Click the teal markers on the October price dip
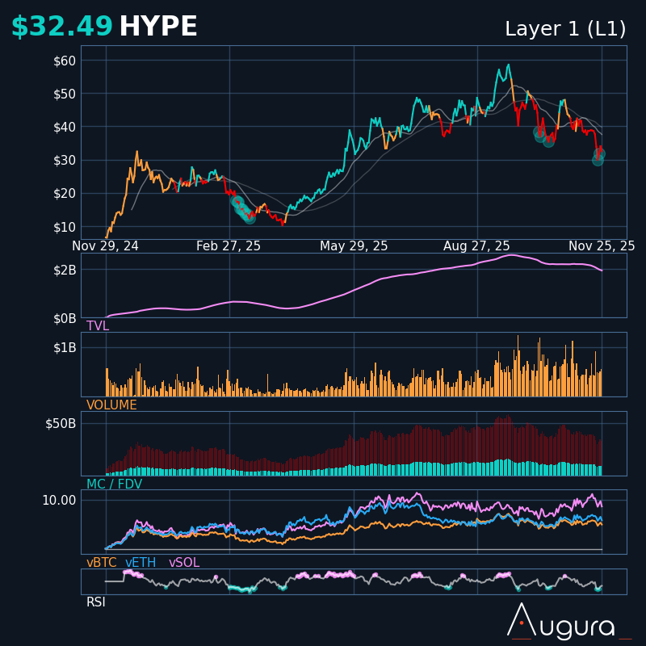This screenshot has width=646, height=646. coord(543,136)
